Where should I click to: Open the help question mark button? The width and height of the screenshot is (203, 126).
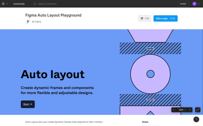click(196, 119)
